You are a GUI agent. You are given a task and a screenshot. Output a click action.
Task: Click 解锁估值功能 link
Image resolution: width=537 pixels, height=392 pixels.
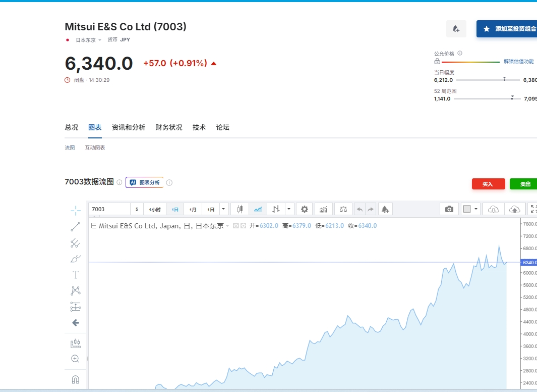pyautogui.click(x=518, y=62)
